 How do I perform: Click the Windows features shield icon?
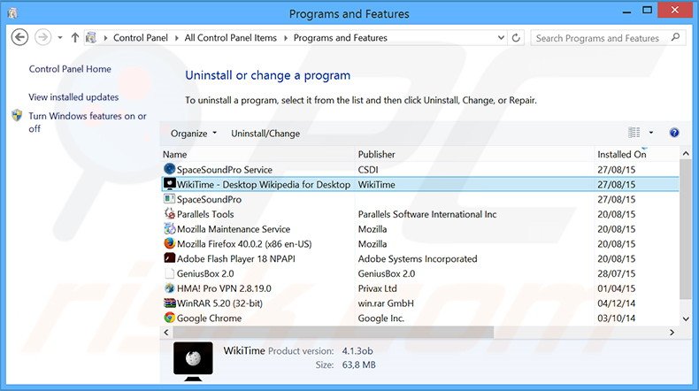click(x=17, y=116)
